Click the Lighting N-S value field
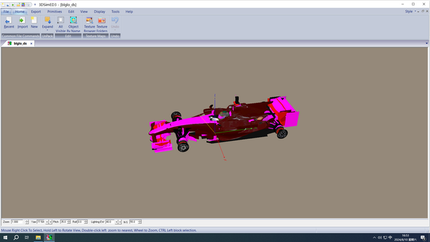Image resolution: width=430 pixels, height=242 pixels. tap(134, 222)
